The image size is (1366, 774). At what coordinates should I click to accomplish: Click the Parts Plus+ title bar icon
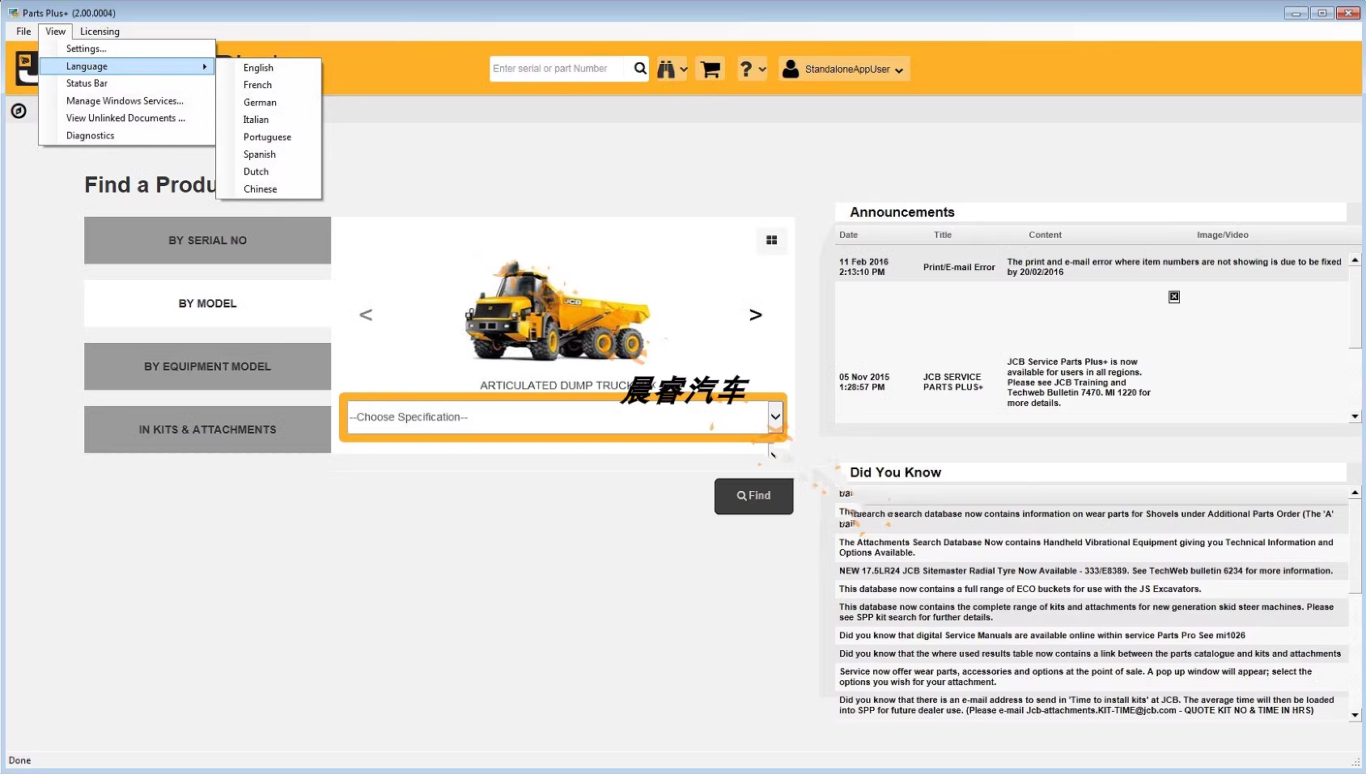point(13,13)
